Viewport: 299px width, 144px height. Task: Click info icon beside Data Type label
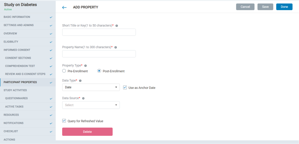click(x=80, y=81)
